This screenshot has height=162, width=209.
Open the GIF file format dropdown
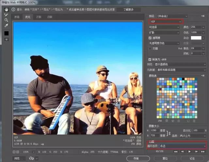[x=166, y=22]
